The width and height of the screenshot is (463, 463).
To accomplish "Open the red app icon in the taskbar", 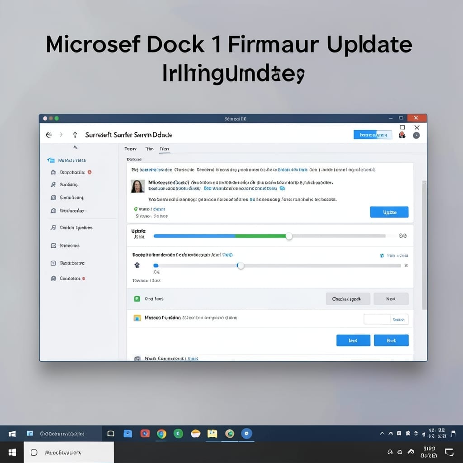I will click(145, 434).
